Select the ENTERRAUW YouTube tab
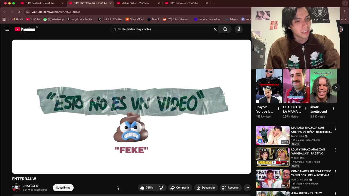Image resolution: width=349 pixels, height=196 pixels. 90,3
